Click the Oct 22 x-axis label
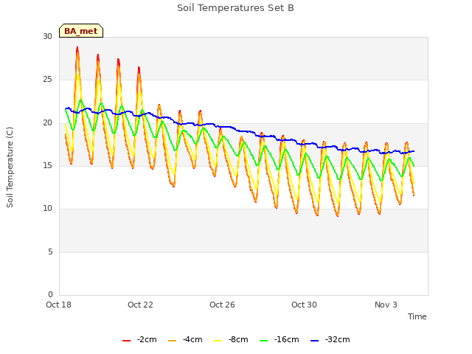Image resolution: width=472 pixels, height=354 pixels. (x=140, y=305)
